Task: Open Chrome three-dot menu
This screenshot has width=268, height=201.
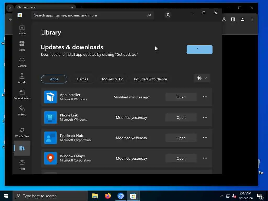Action: [x=252, y=19]
